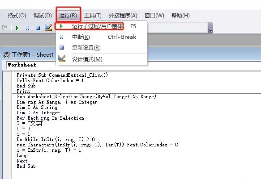Click the margin indicator bar beside code
The height and width of the screenshot is (179, 261).
click(7, 125)
